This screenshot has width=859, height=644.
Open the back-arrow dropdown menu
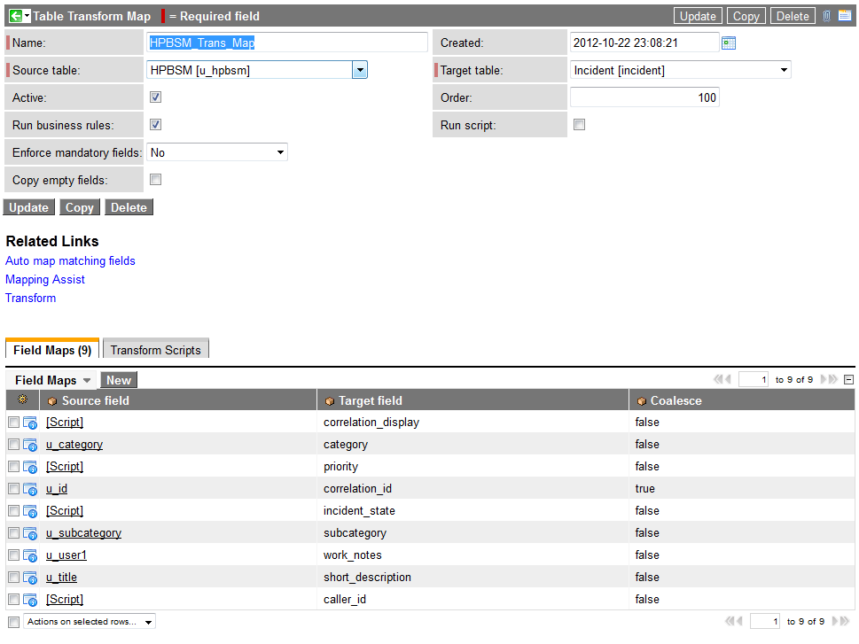point(27,16)
